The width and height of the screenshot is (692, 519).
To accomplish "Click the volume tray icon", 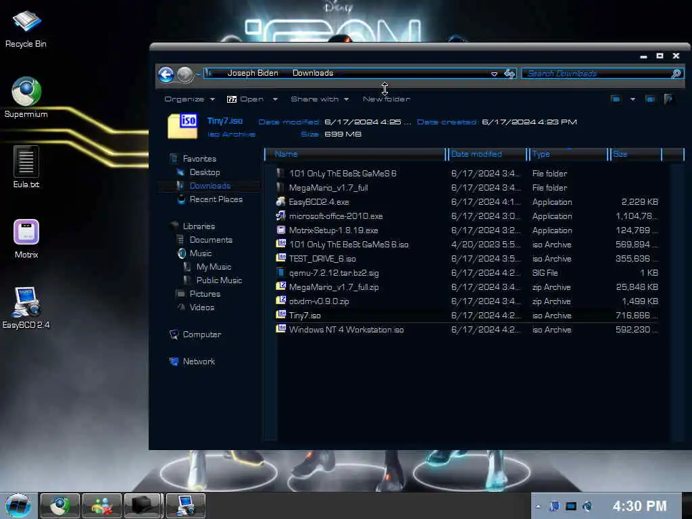I will pos(587,506).
